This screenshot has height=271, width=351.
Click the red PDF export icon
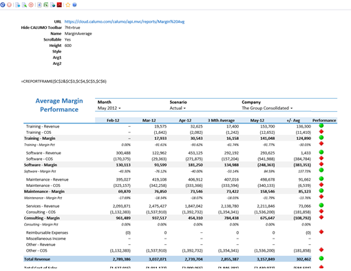coord(59,5)
